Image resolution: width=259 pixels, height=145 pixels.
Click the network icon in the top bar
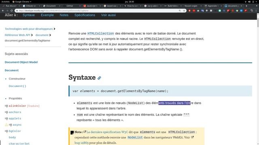click(x=246, y=2)
